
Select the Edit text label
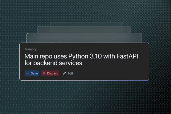[70, 73]
